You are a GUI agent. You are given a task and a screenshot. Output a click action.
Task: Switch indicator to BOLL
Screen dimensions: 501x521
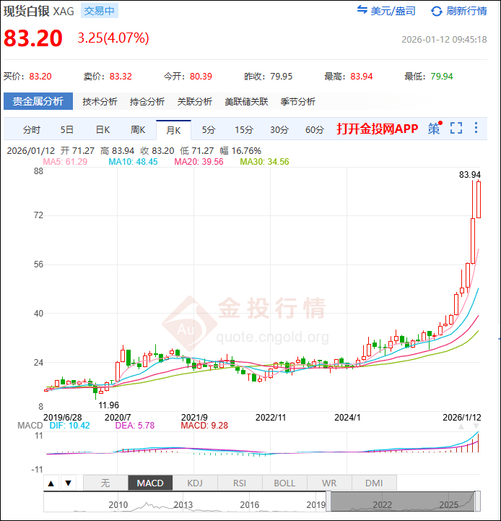point(284,483)
